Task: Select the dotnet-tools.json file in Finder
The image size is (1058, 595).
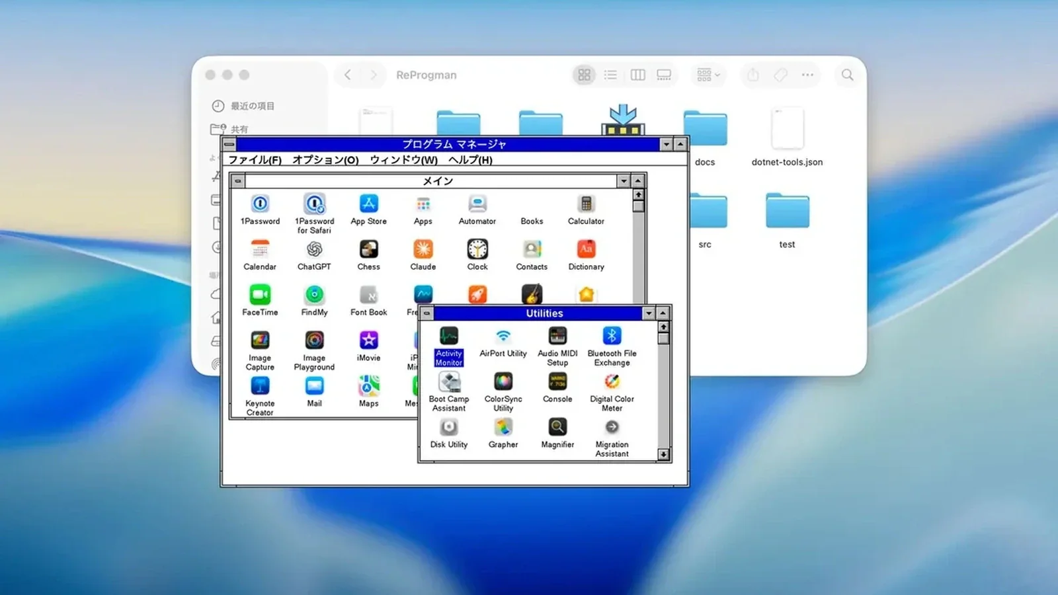Action: [x=787, y=129]
